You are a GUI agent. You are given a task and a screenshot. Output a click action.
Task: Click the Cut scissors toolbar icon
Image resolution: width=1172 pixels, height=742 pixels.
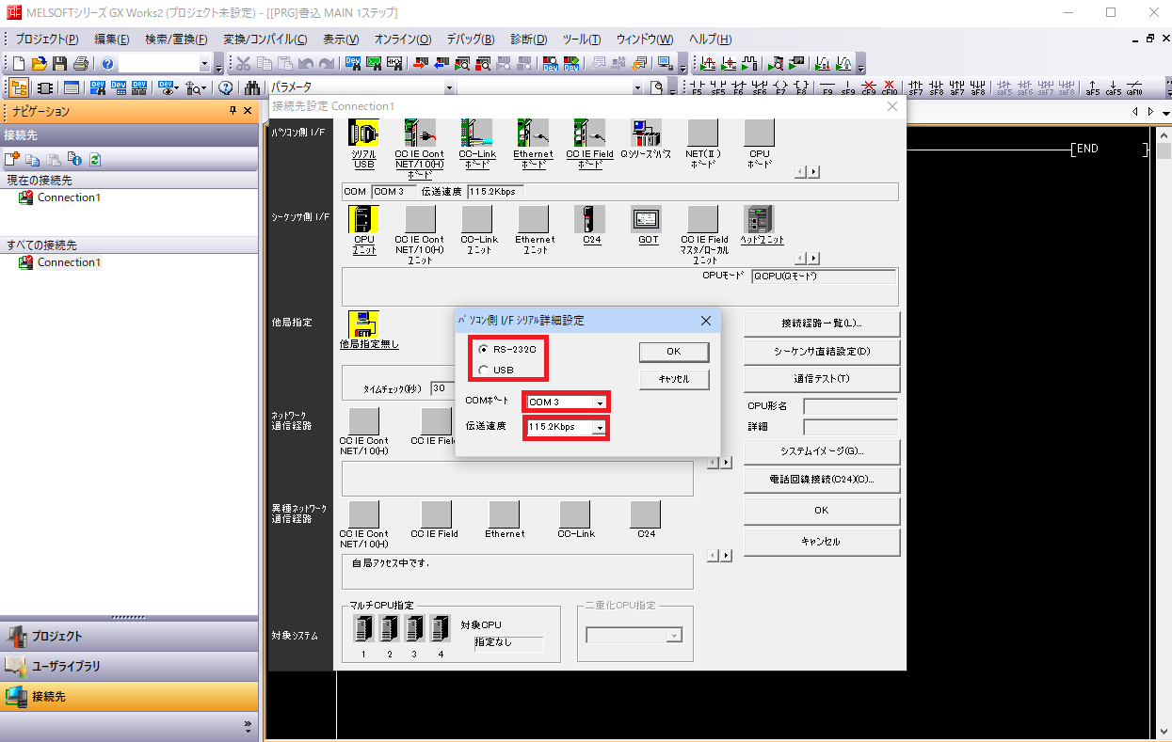[x=243, y=64]
